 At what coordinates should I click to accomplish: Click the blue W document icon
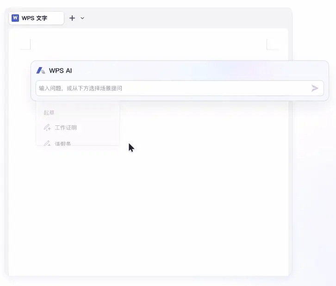tap(15, 18)
